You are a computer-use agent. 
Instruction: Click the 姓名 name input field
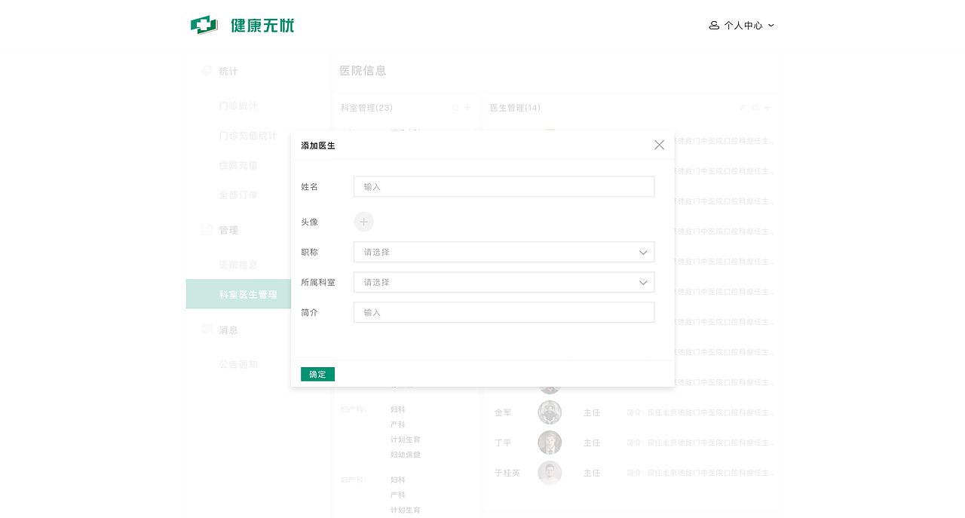[x=504, y=186]
